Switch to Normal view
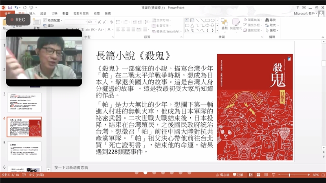Image resolution: width=326 pixels, height=183 pixels. click(x=251, y=175)
